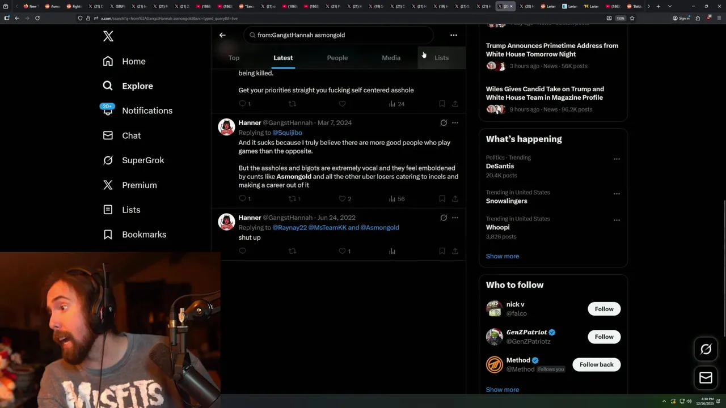Switch to People search tab

(x=337, y=58)
